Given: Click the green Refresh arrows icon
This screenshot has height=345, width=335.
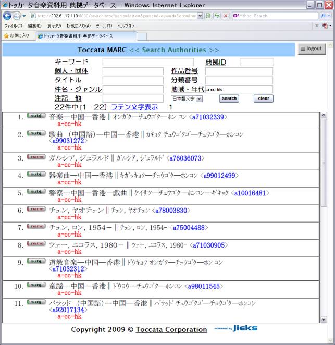Looking at the screenshot, I should click(x=217, y=16).
